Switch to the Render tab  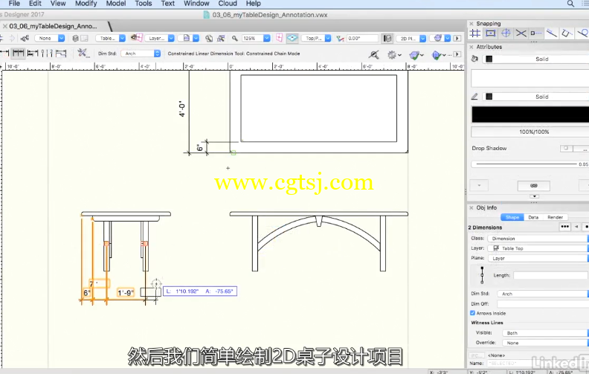tap(555, 217)
